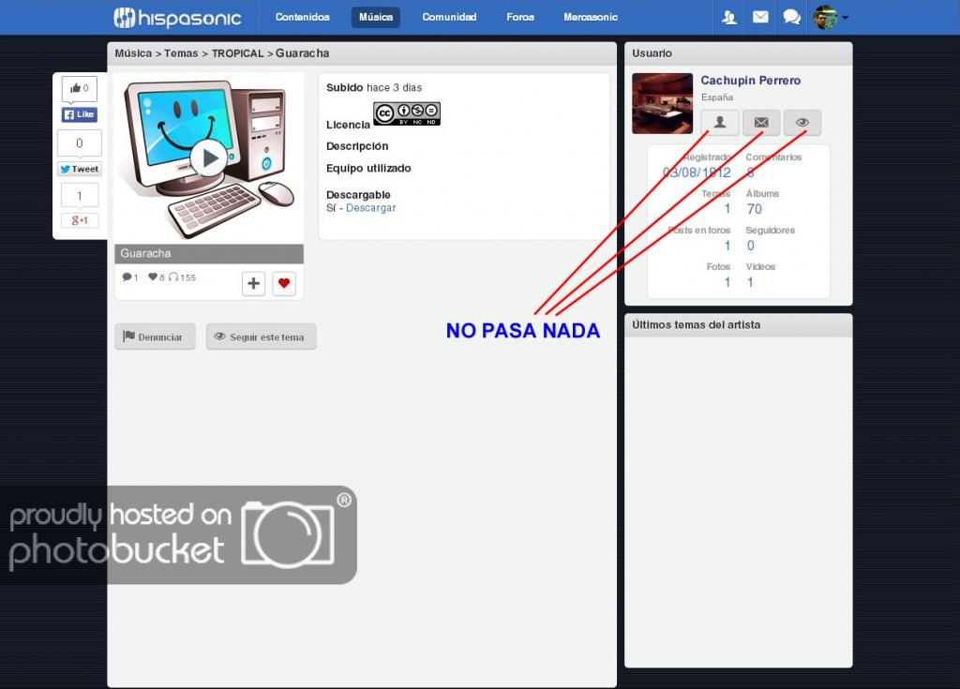Image resolution: width=960 pixels, height=689 pixels.
Task: Click the comments bubble count icon
Action: point(129,277)
